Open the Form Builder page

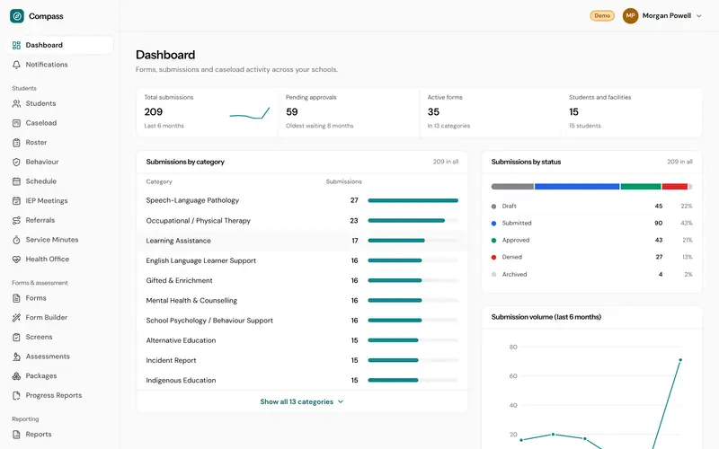coord(60,318)
